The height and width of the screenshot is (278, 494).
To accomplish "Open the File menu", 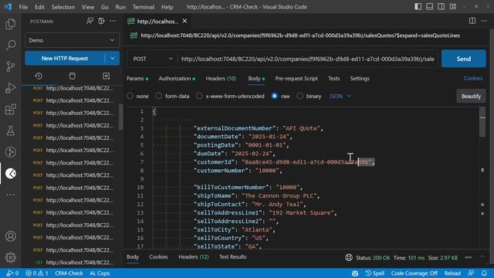I will (23, 7).
